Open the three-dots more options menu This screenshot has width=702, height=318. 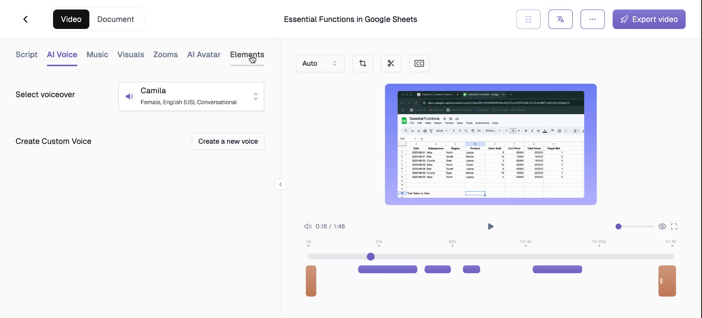592,19
